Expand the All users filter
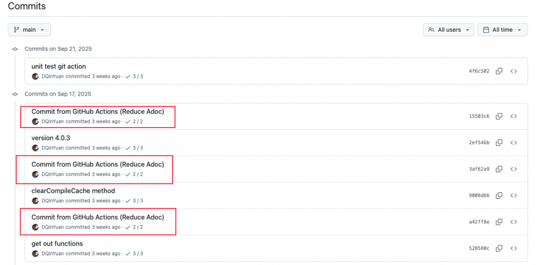 pyautogui.click(x=448, y=30)
